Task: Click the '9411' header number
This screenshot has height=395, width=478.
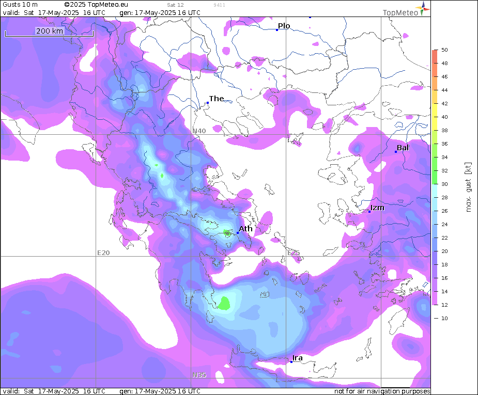Action: [x=219, y=5]
